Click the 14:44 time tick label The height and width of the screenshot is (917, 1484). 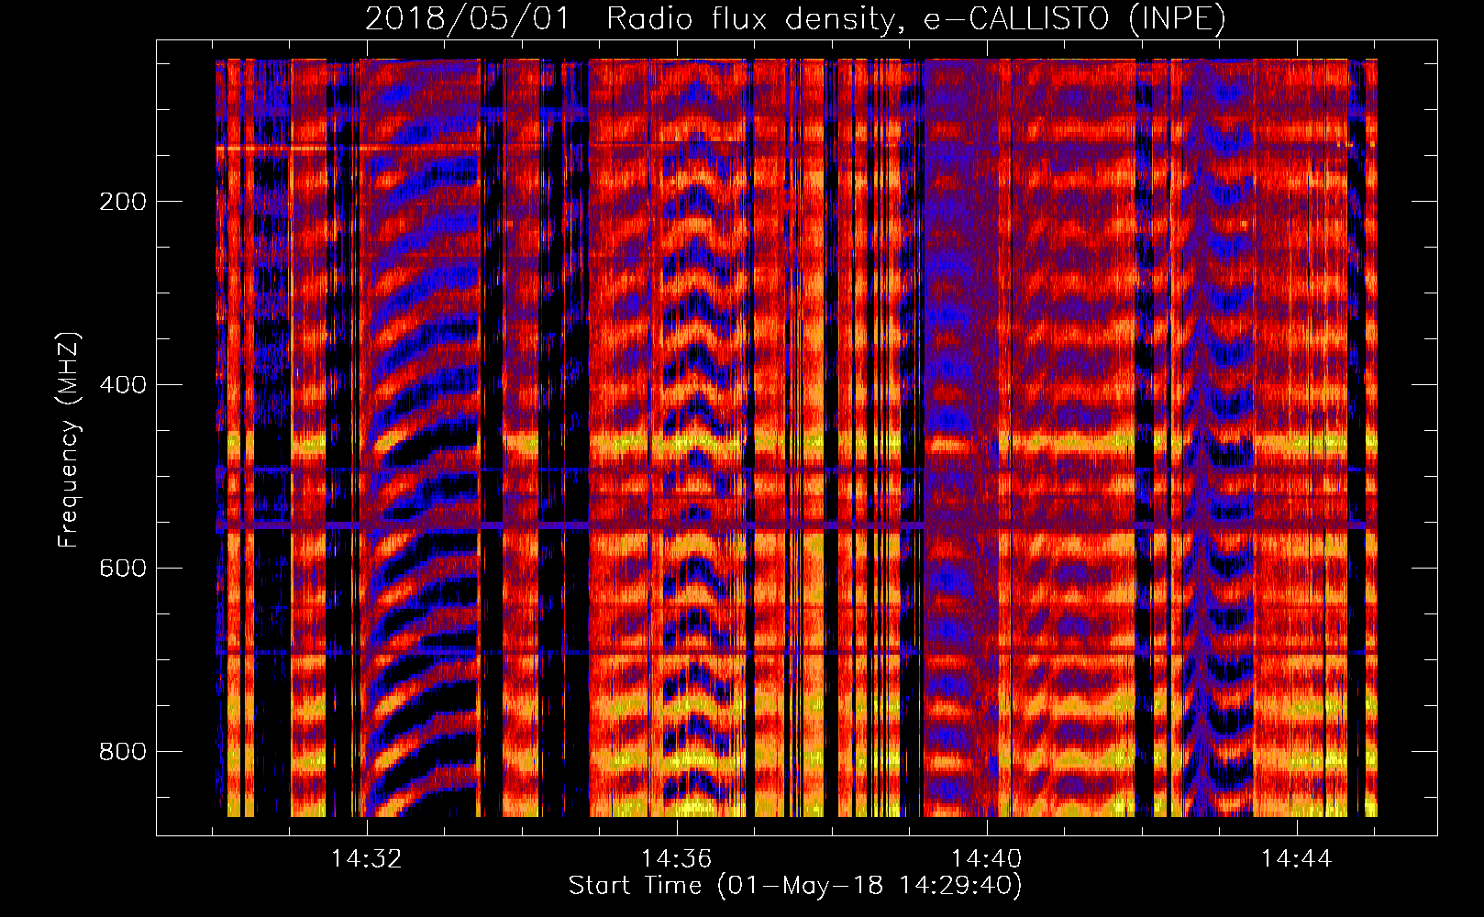tap(1297, 859)
